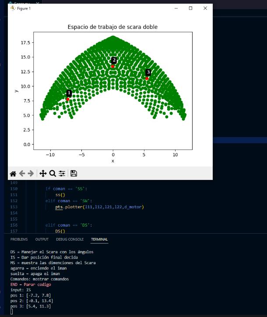Save the figure with the disk icon

pos(74,173)
